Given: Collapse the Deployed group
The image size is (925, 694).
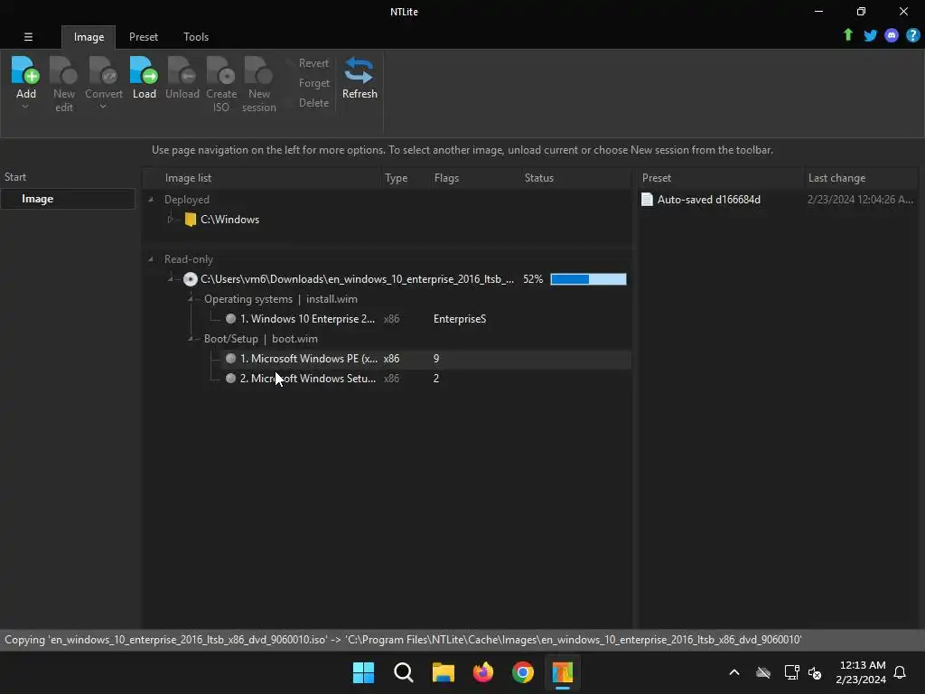Looking at the screenshot, I should click(x=151, y=200).
